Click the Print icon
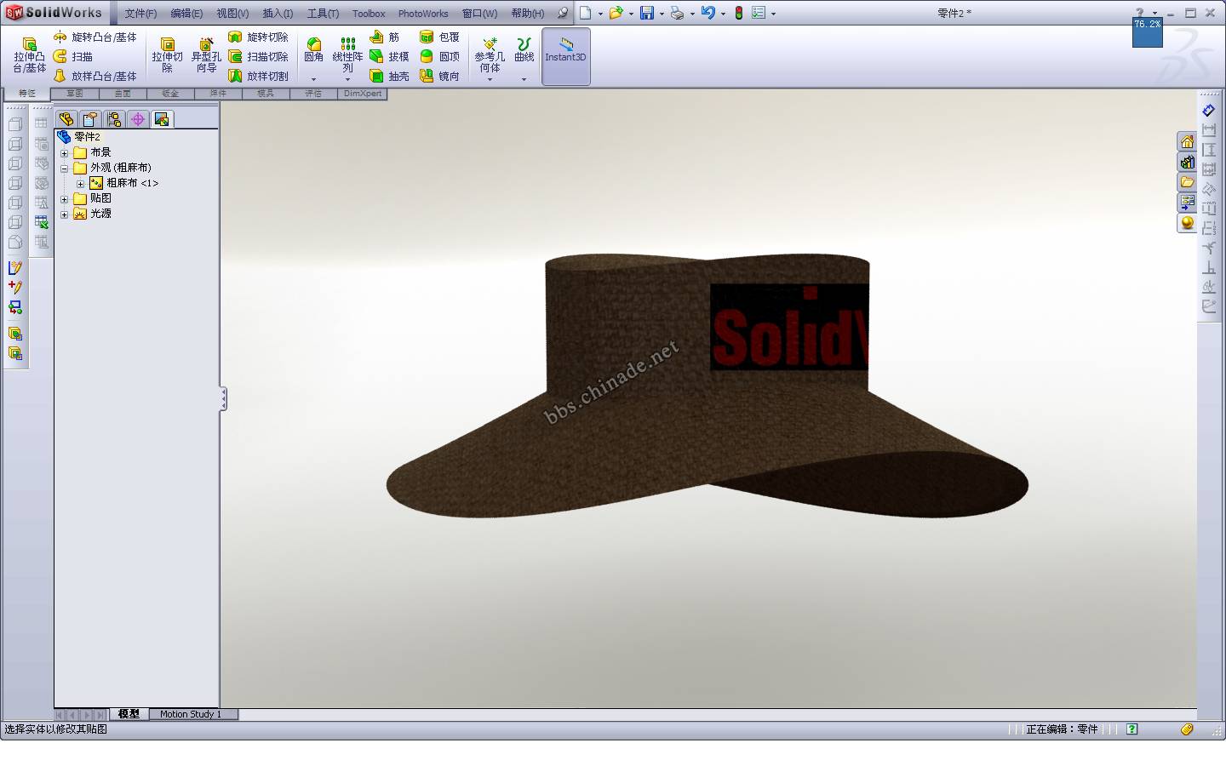Screen dimensions: 1226x766 point(677,13)
